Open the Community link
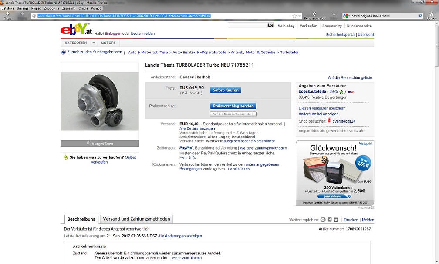The height and width of the screenshot is (264, 439). click(332, 26)
